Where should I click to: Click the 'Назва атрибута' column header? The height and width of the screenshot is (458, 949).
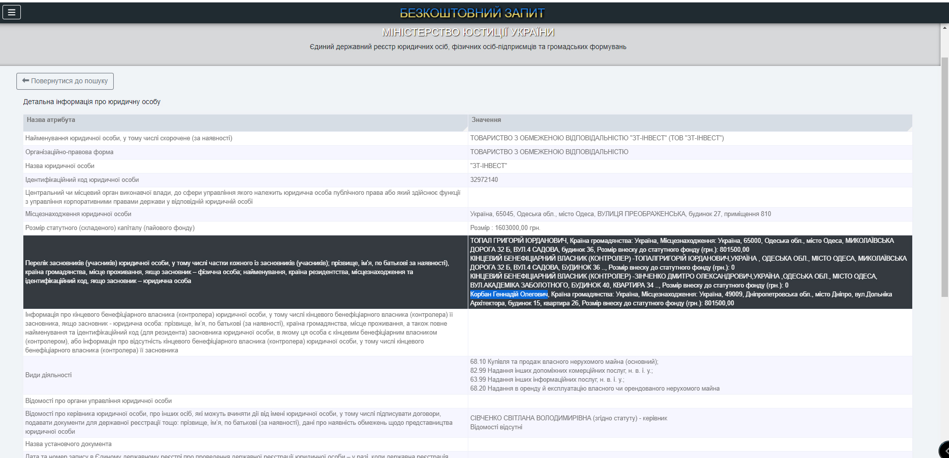[51, 120]
